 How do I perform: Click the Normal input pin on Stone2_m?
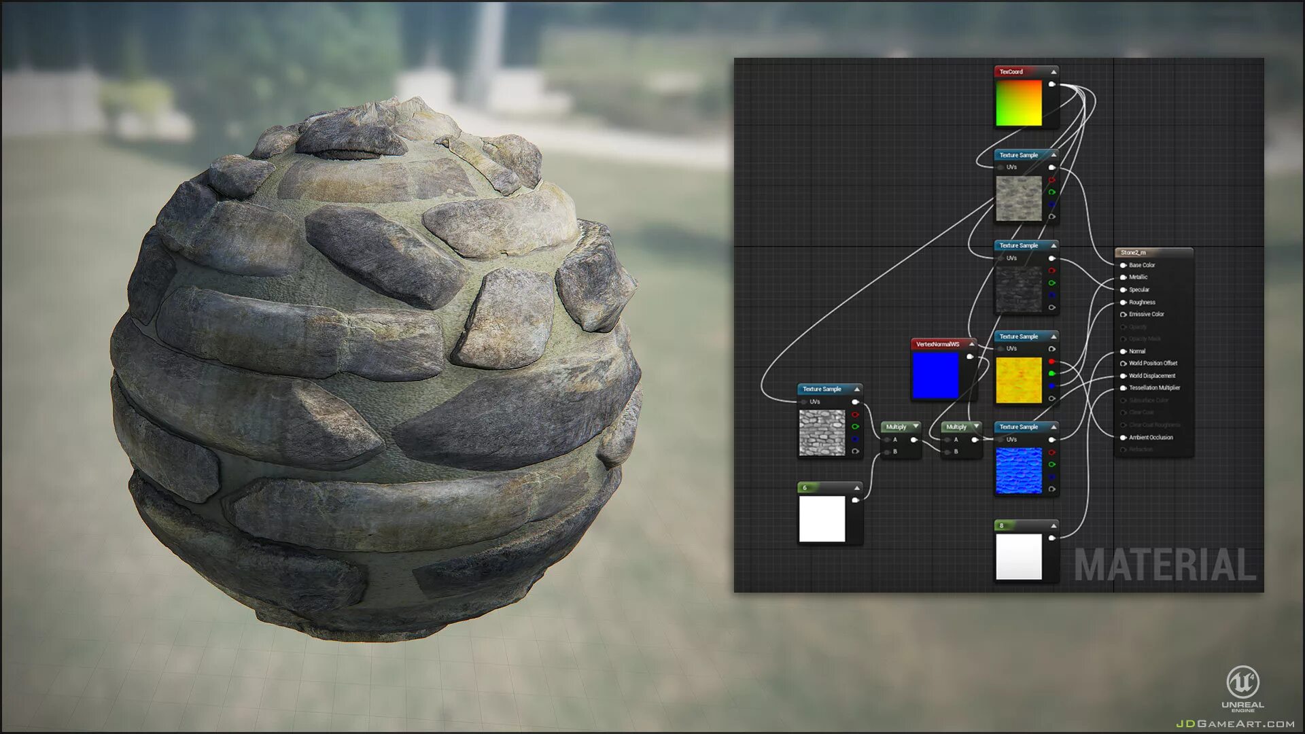(1123, 351)
